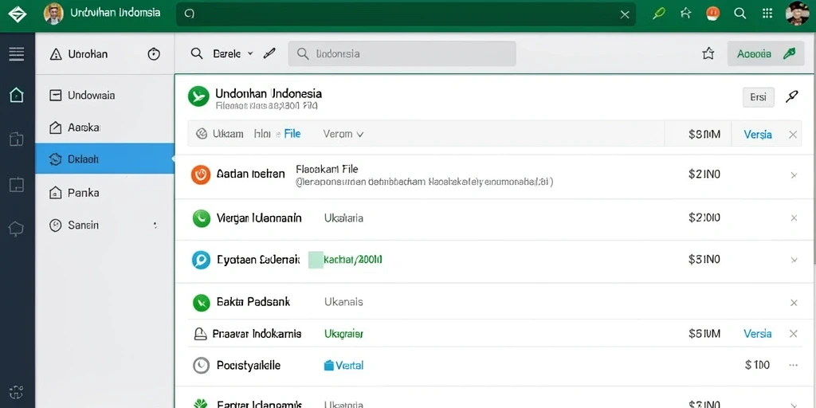This screenshot has width=816, height=408.
Task: Click Versia link in Praavar Indokamis row
Action: pos(758,334)
